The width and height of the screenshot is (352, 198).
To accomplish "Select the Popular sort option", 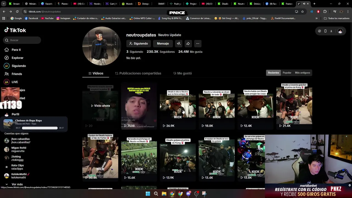I will pos(287,73).
